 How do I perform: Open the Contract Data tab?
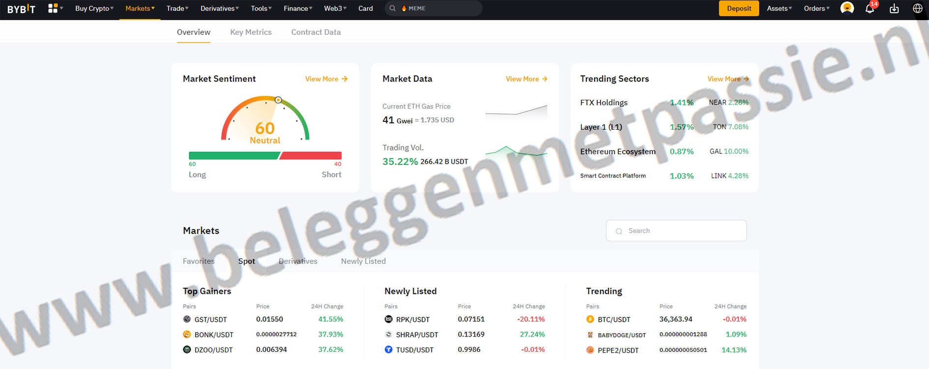pos(316,32)
